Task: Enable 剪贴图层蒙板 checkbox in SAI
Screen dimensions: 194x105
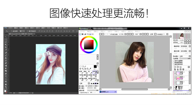Action: [174, 62]
